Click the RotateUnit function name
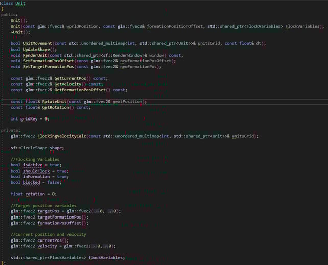This screenshot has height=265, width=328. coord(54,102)
